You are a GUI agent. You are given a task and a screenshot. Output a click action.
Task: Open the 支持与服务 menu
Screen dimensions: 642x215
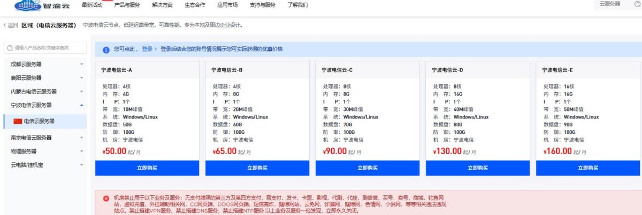[262, 5]
